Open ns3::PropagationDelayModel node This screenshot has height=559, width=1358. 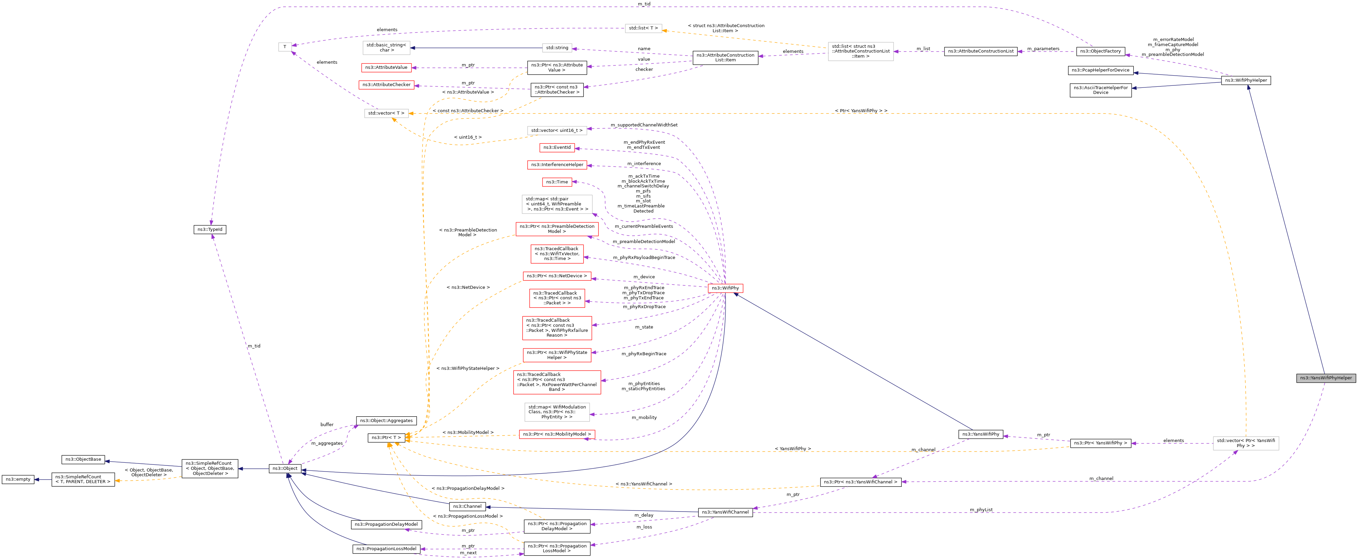(x=386, y=524)
